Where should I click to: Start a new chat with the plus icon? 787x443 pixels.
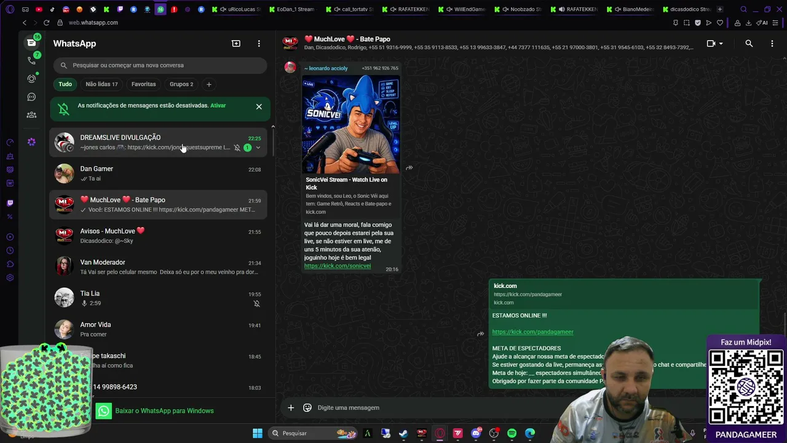click(236, 44)
